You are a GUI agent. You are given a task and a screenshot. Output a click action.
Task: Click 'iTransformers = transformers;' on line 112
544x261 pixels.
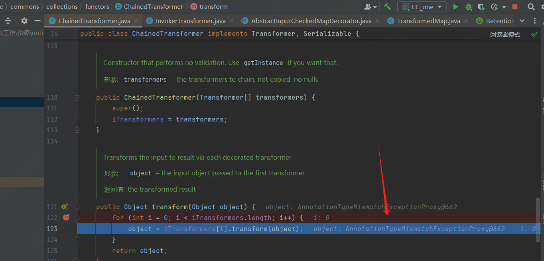pyautogui.click(x=170, y=119)
